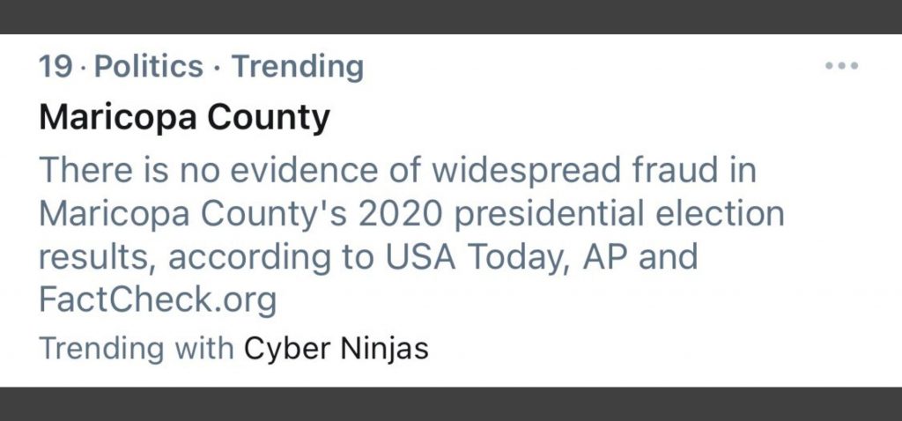Open the Maricopa County trending topic
Viewport: 902px width, 421px height.
point(184,117)
